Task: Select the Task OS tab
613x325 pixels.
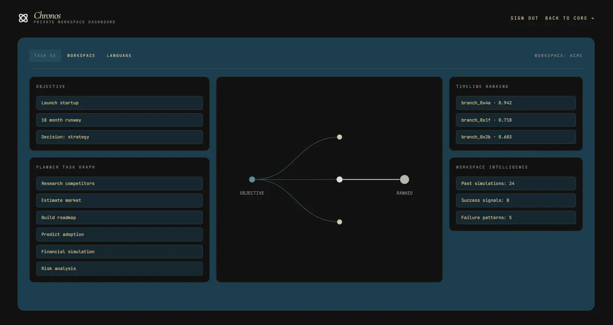Action: pos(45,55)
